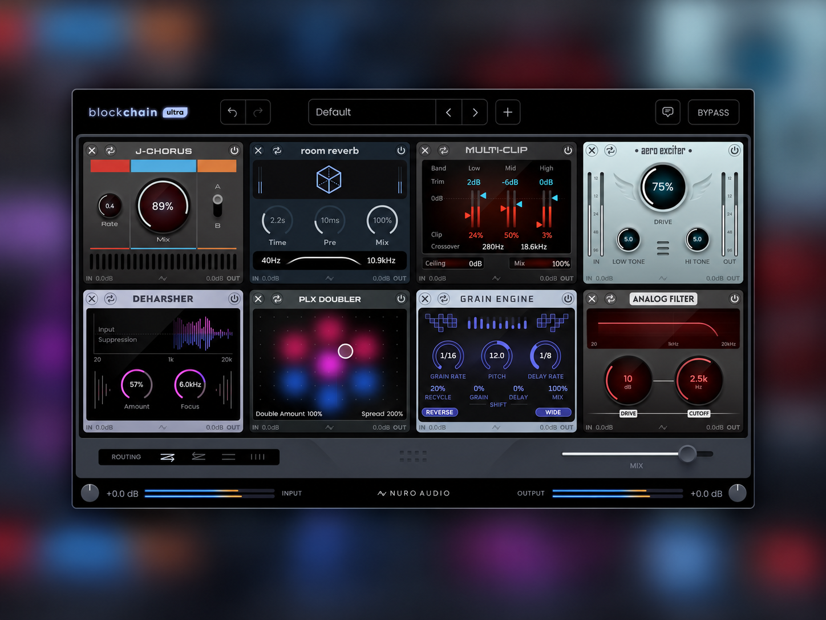826x620 pixels.
Task: Go to the next preset
Action: pos(475,112)
